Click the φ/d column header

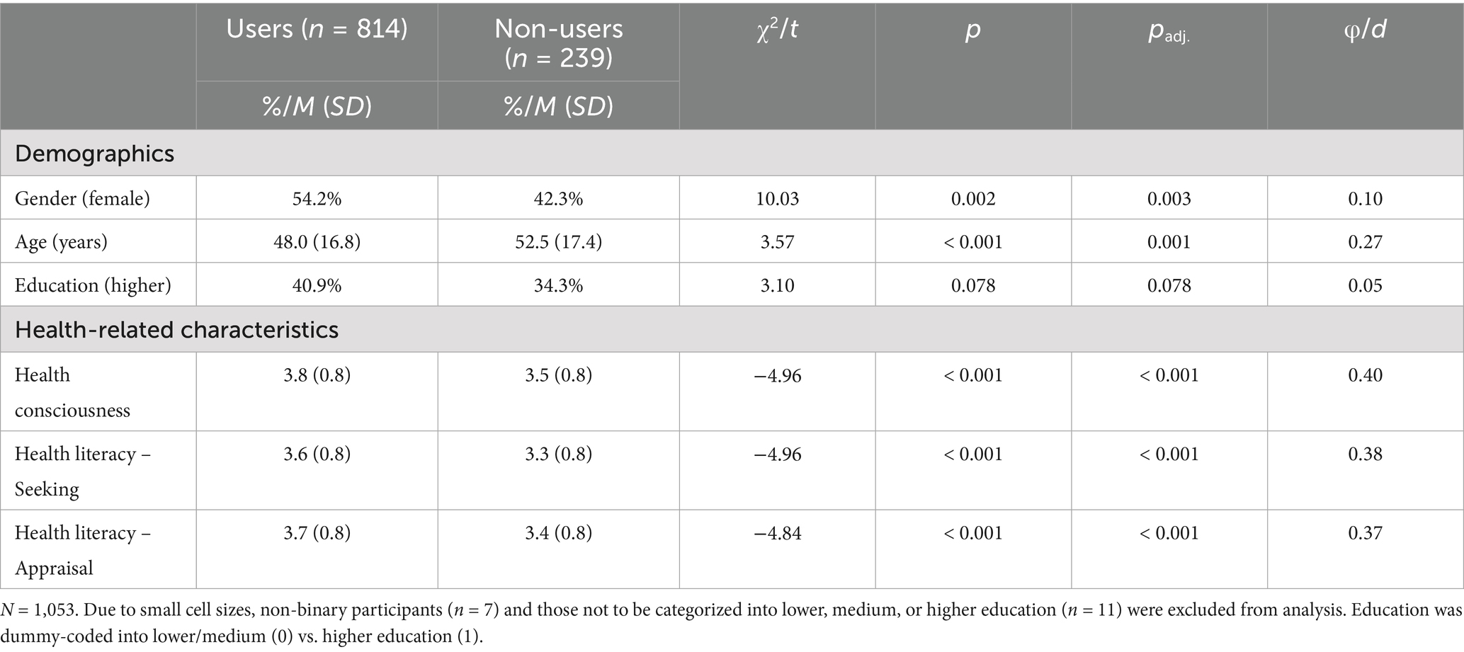pos(1365,29)
